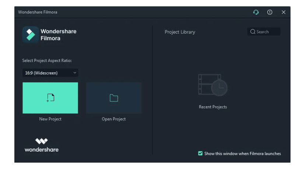Click the search magnifier icon
This screenshot has width=306, height=170.
(x=253, y=32)
